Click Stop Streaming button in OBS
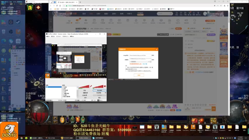 click(100, 90)
